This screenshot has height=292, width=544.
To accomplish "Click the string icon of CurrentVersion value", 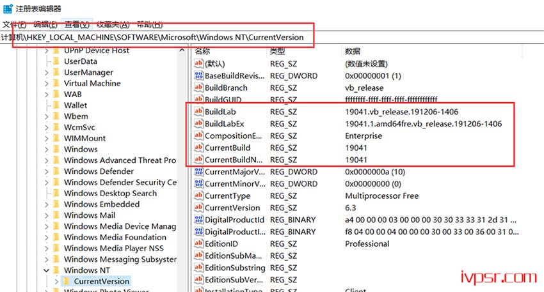I will tap(198, 208).
